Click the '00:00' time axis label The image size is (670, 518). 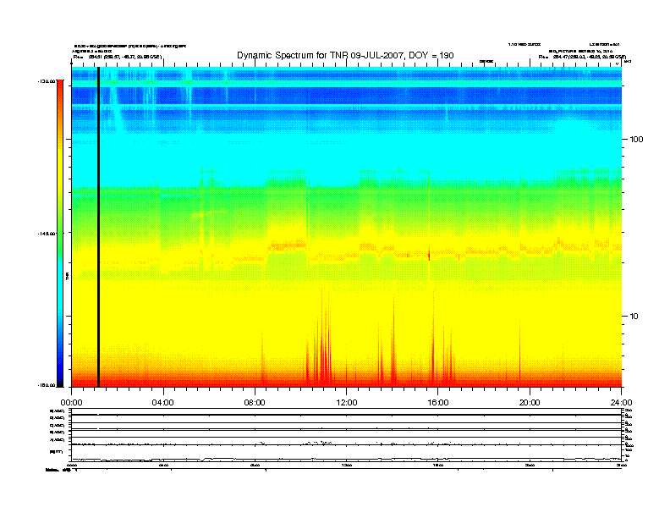coord(71,403)
